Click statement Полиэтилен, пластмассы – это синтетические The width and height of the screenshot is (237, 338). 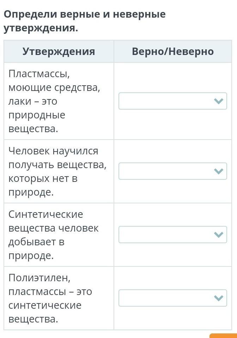pyautogui.click(x=50, y=298)
